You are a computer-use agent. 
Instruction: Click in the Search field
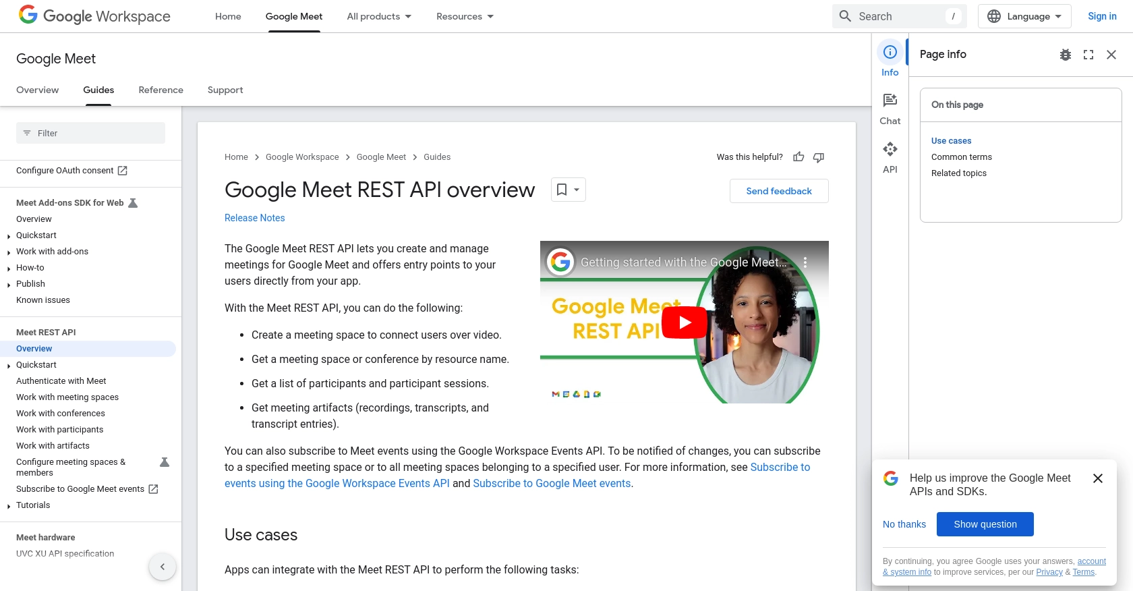tap(899, 16)
